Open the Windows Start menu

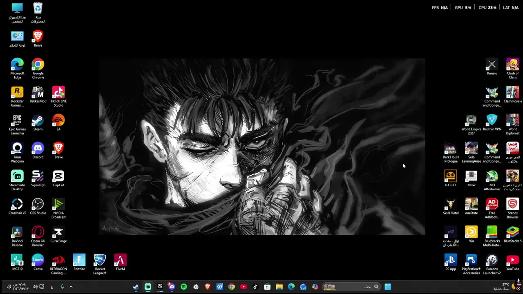[x=388, y=287]
